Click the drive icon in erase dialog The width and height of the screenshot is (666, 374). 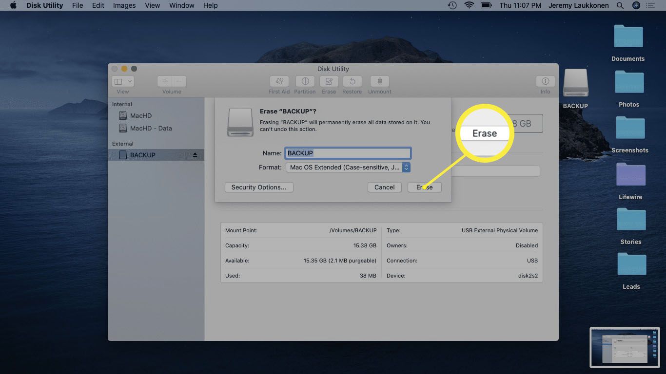pos(240,122)
